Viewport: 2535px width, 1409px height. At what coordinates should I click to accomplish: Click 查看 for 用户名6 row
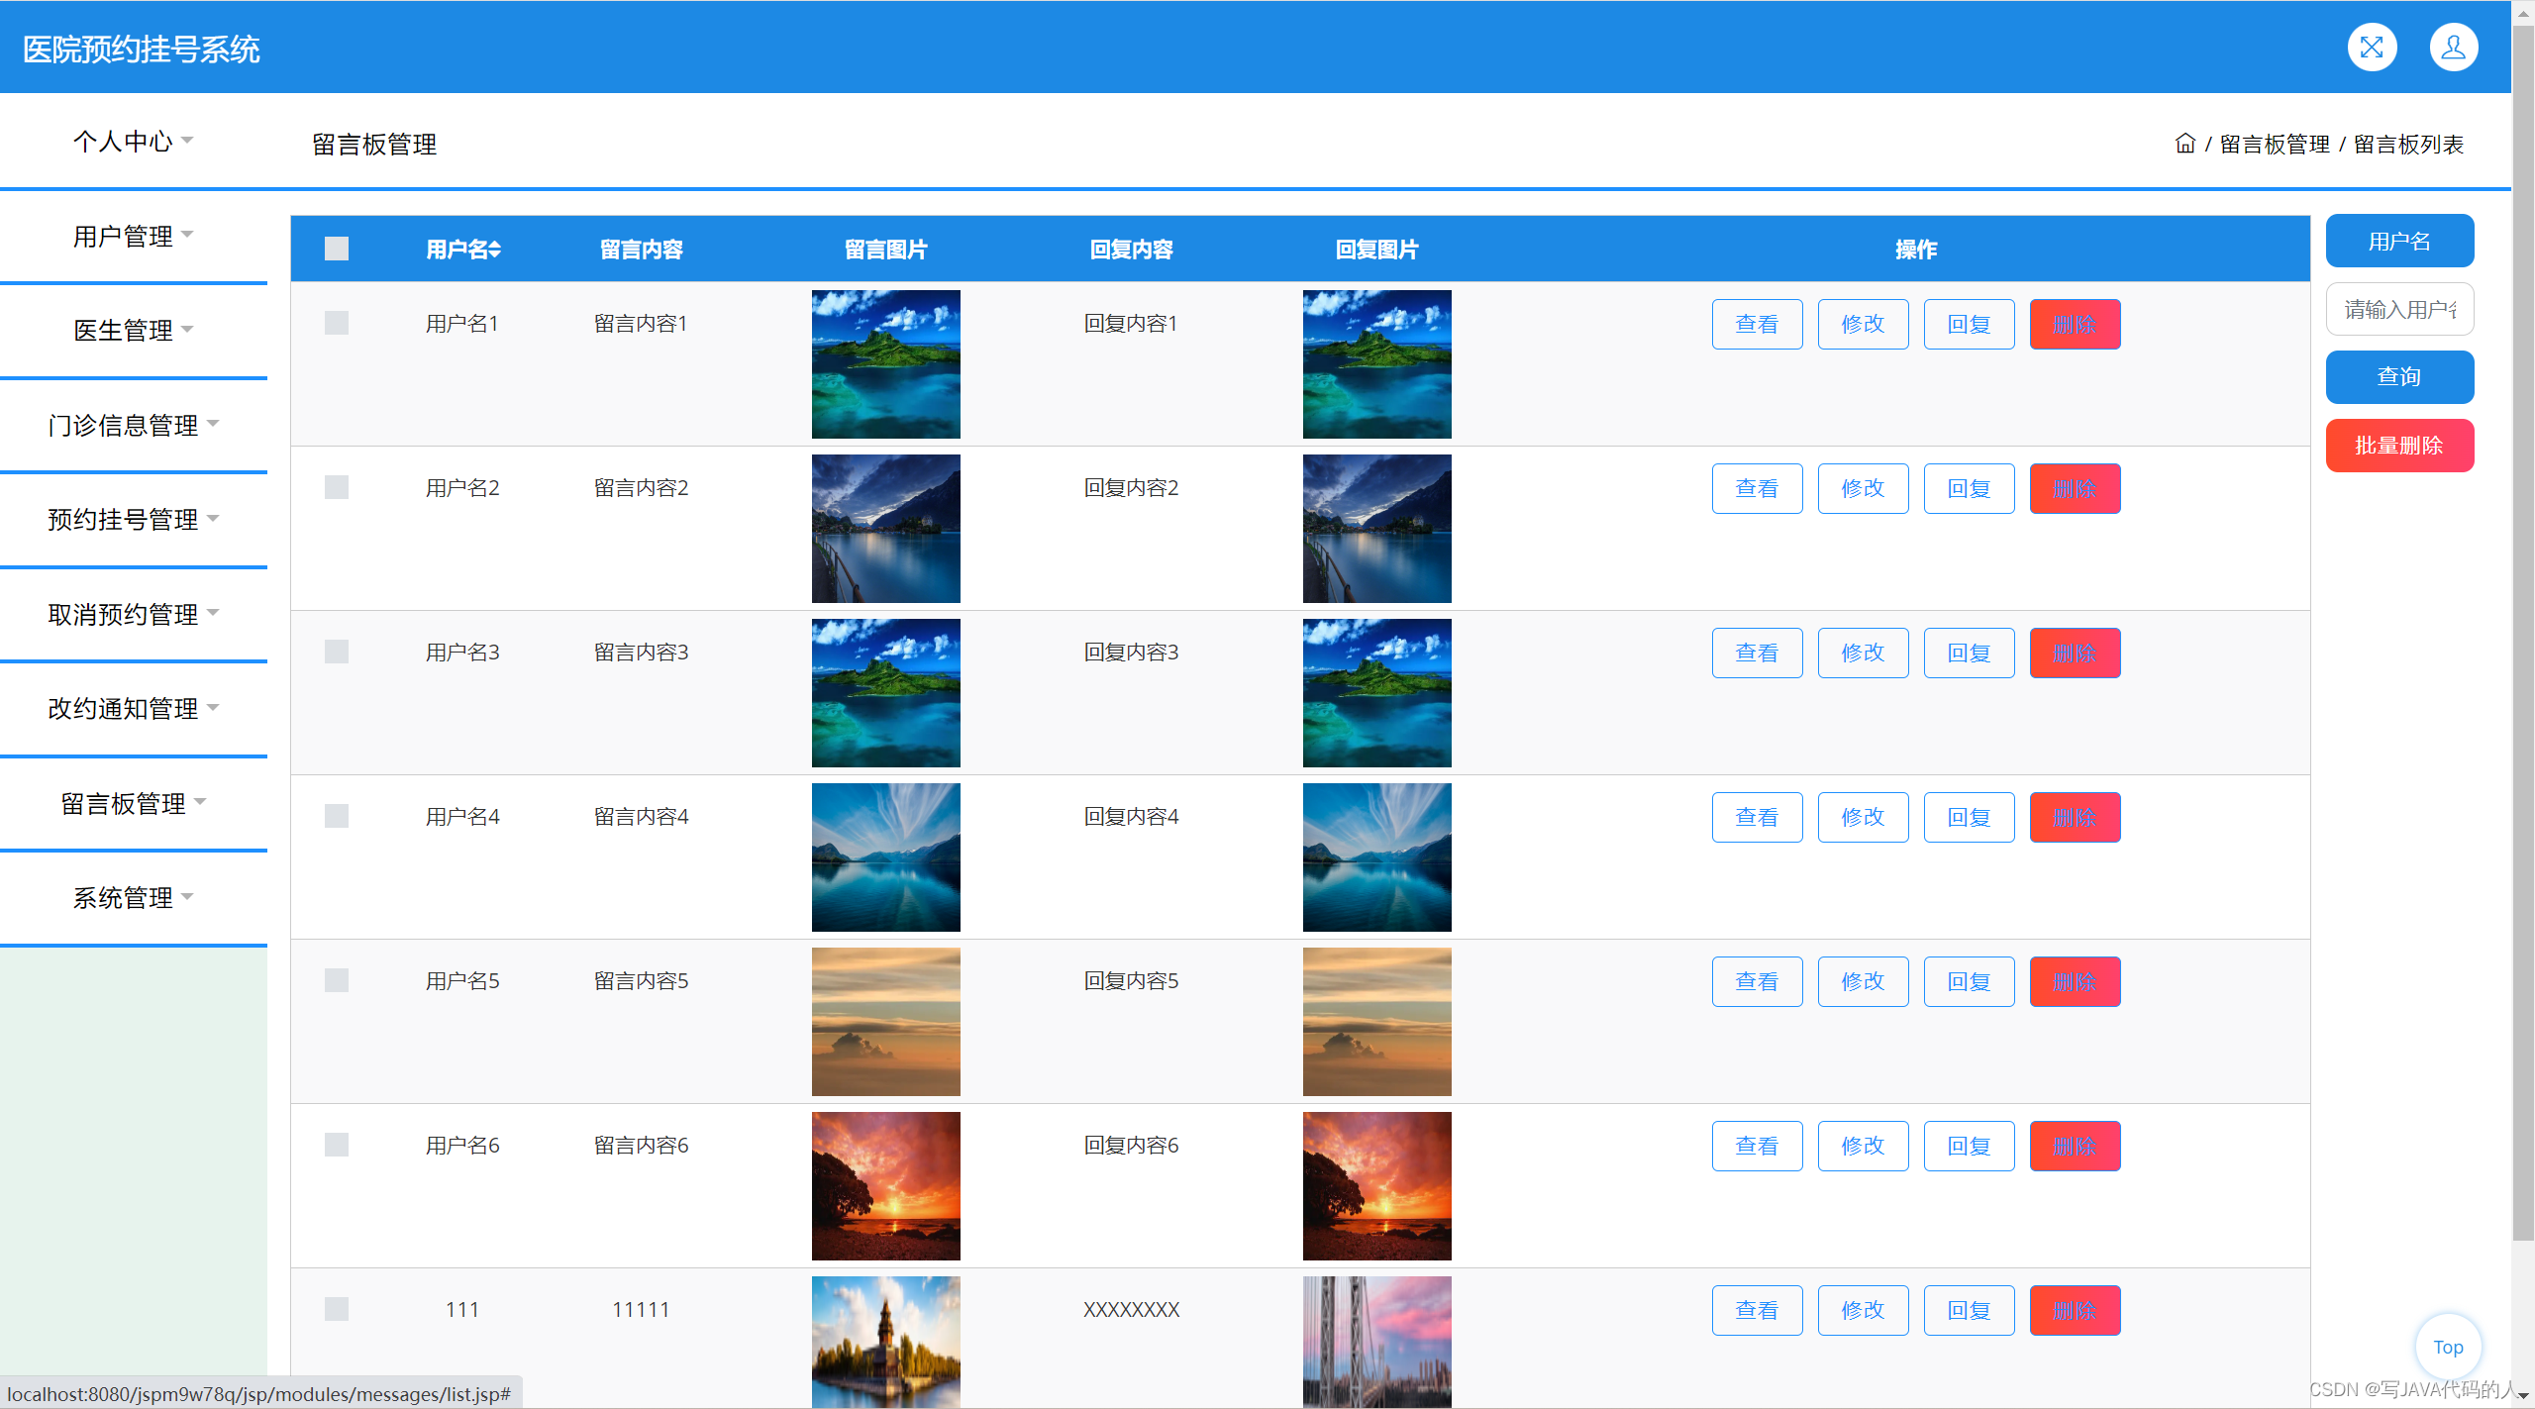click(1757, 1146)
